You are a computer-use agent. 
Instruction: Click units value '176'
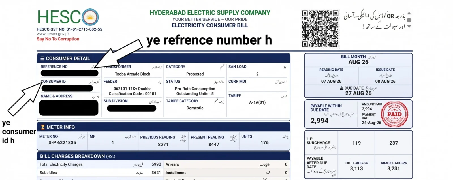tap(264, 143)
